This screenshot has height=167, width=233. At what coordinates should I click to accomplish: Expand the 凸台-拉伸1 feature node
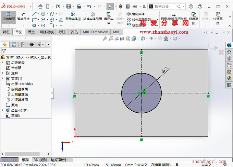click(x=3, y=110)
